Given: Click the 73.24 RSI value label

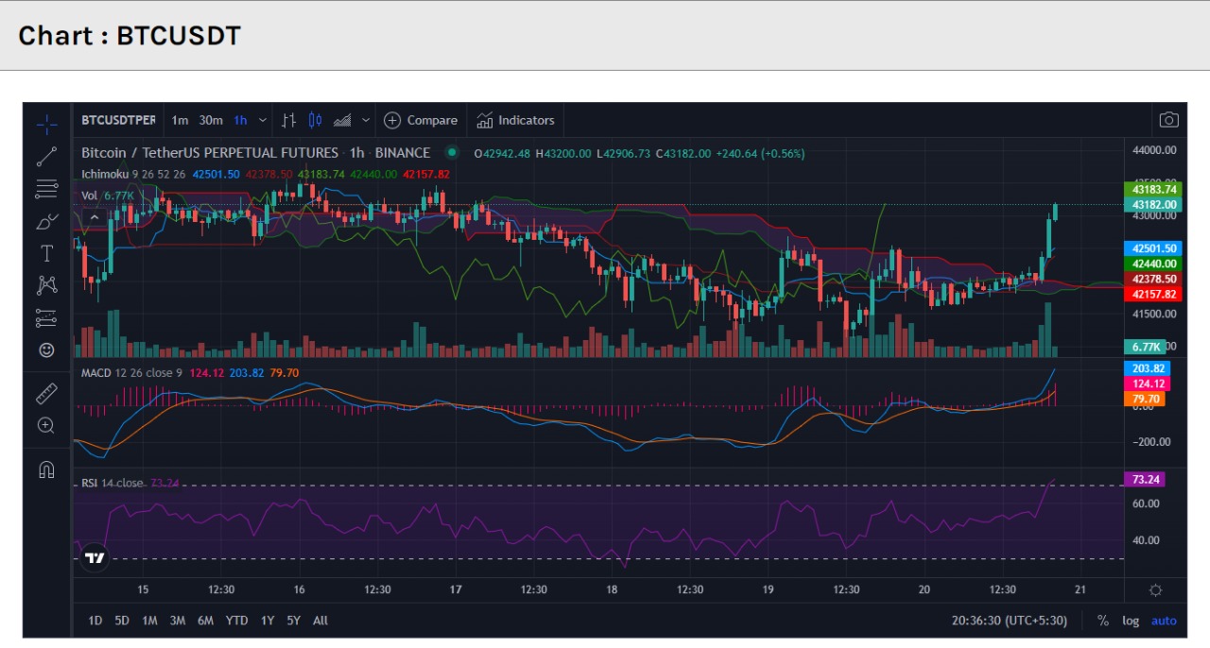Looking at the screenshot, I should [x=1145, y=479].
